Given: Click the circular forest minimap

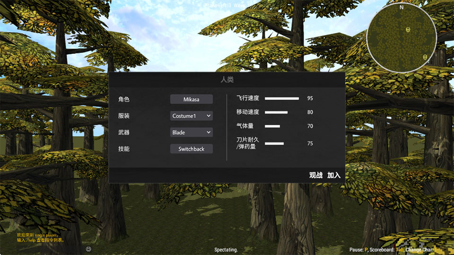Looking at the screenshot, I should (402, 38).
